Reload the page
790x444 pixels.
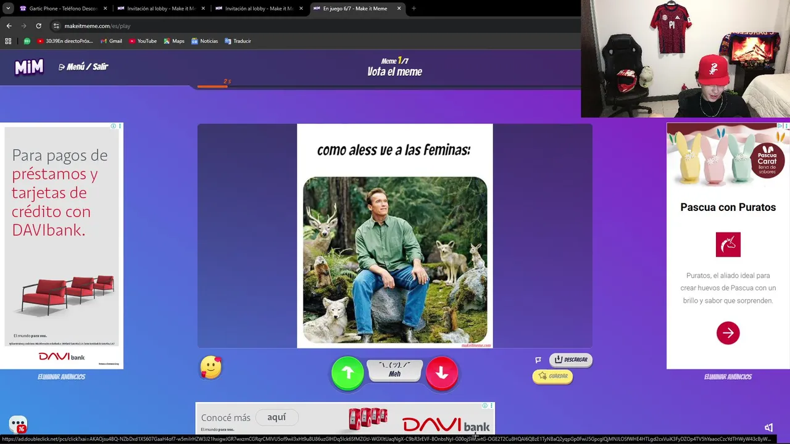[x=38, y=26]
